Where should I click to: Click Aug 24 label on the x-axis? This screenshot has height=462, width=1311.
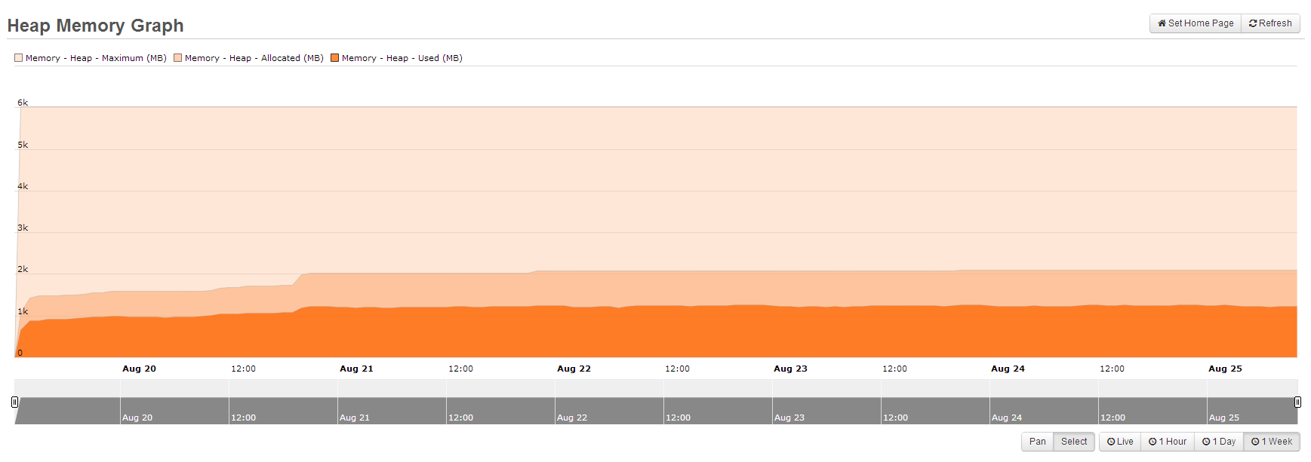(1008, 369)
